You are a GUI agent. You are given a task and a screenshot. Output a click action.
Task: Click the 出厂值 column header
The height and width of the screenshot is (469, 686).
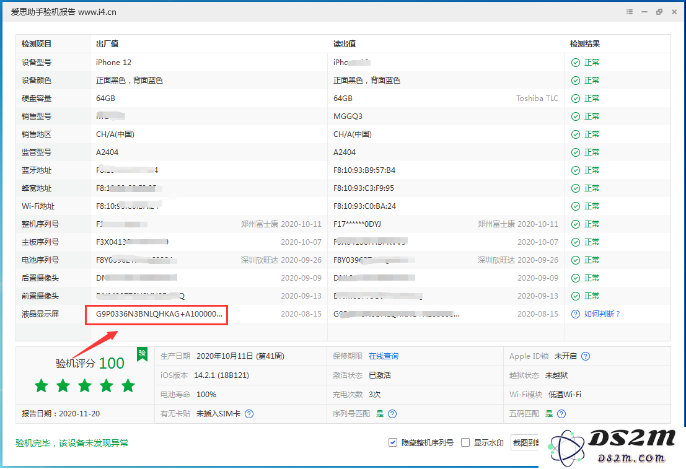(107, 44)
